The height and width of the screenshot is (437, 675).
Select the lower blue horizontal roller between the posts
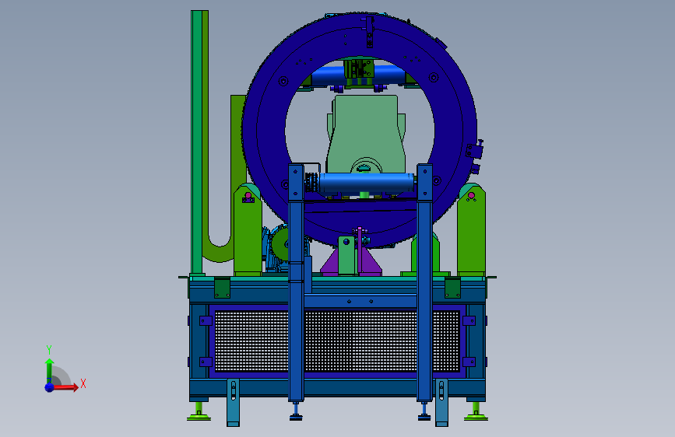click(x=366, y=183)
